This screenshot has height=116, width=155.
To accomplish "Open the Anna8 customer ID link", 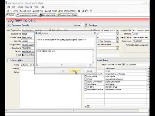I will (25, 34).
